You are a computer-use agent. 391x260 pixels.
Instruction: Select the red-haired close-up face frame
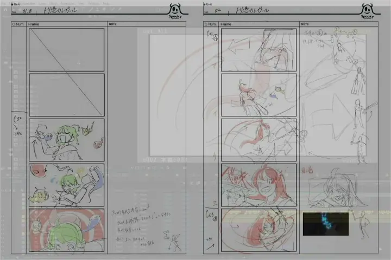[x=259, y=185]
